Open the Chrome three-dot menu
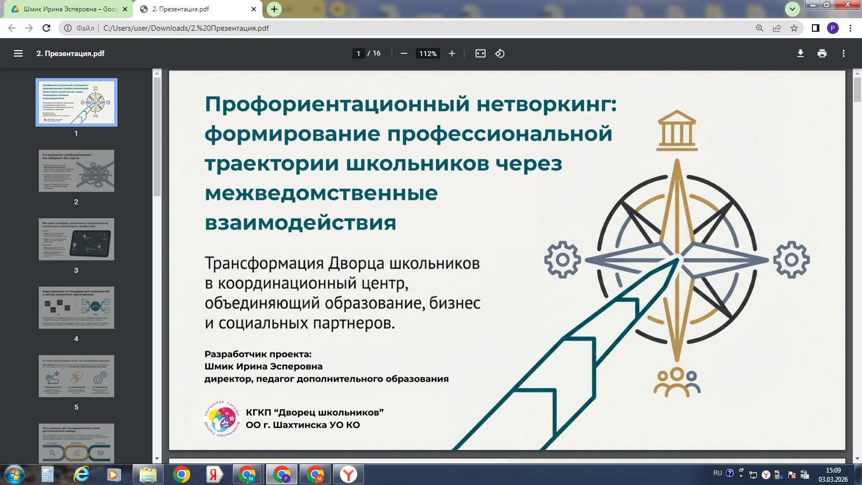 851,28
